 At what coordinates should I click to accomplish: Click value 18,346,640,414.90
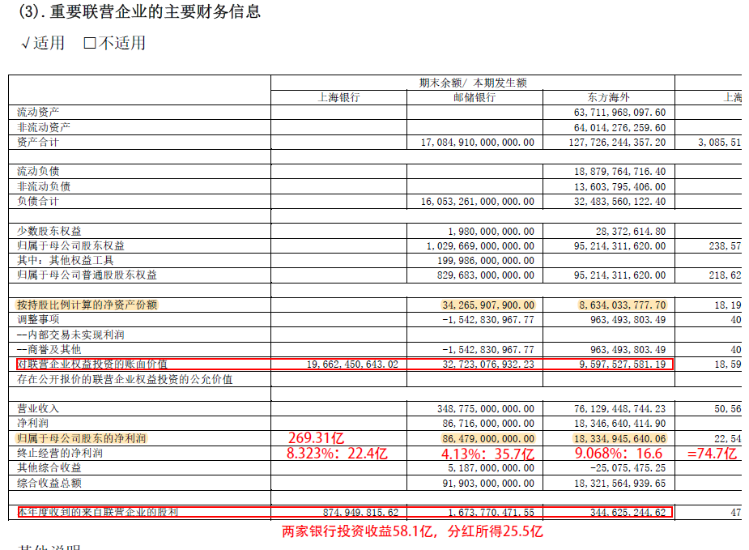click(x=619, y=424)
